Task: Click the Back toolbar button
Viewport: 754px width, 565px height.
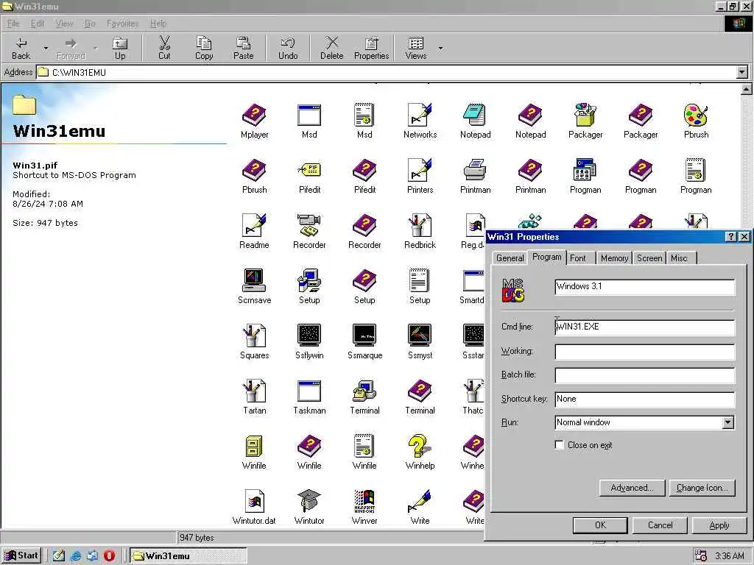Action: (21, 48)
